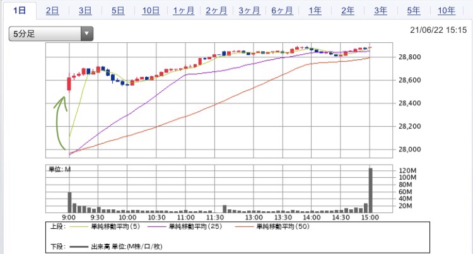Click the 10:00 time axis label
The height and width of the screenshot is (254, 473).
(x=127, y=217)
